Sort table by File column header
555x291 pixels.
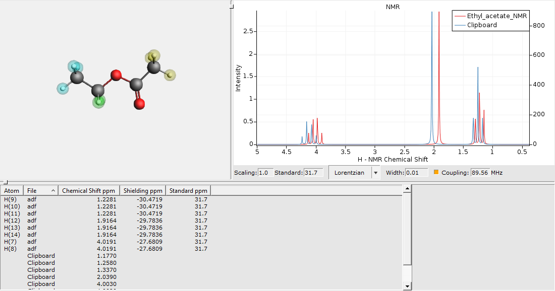pyautogui.click(x=41, y=191)
